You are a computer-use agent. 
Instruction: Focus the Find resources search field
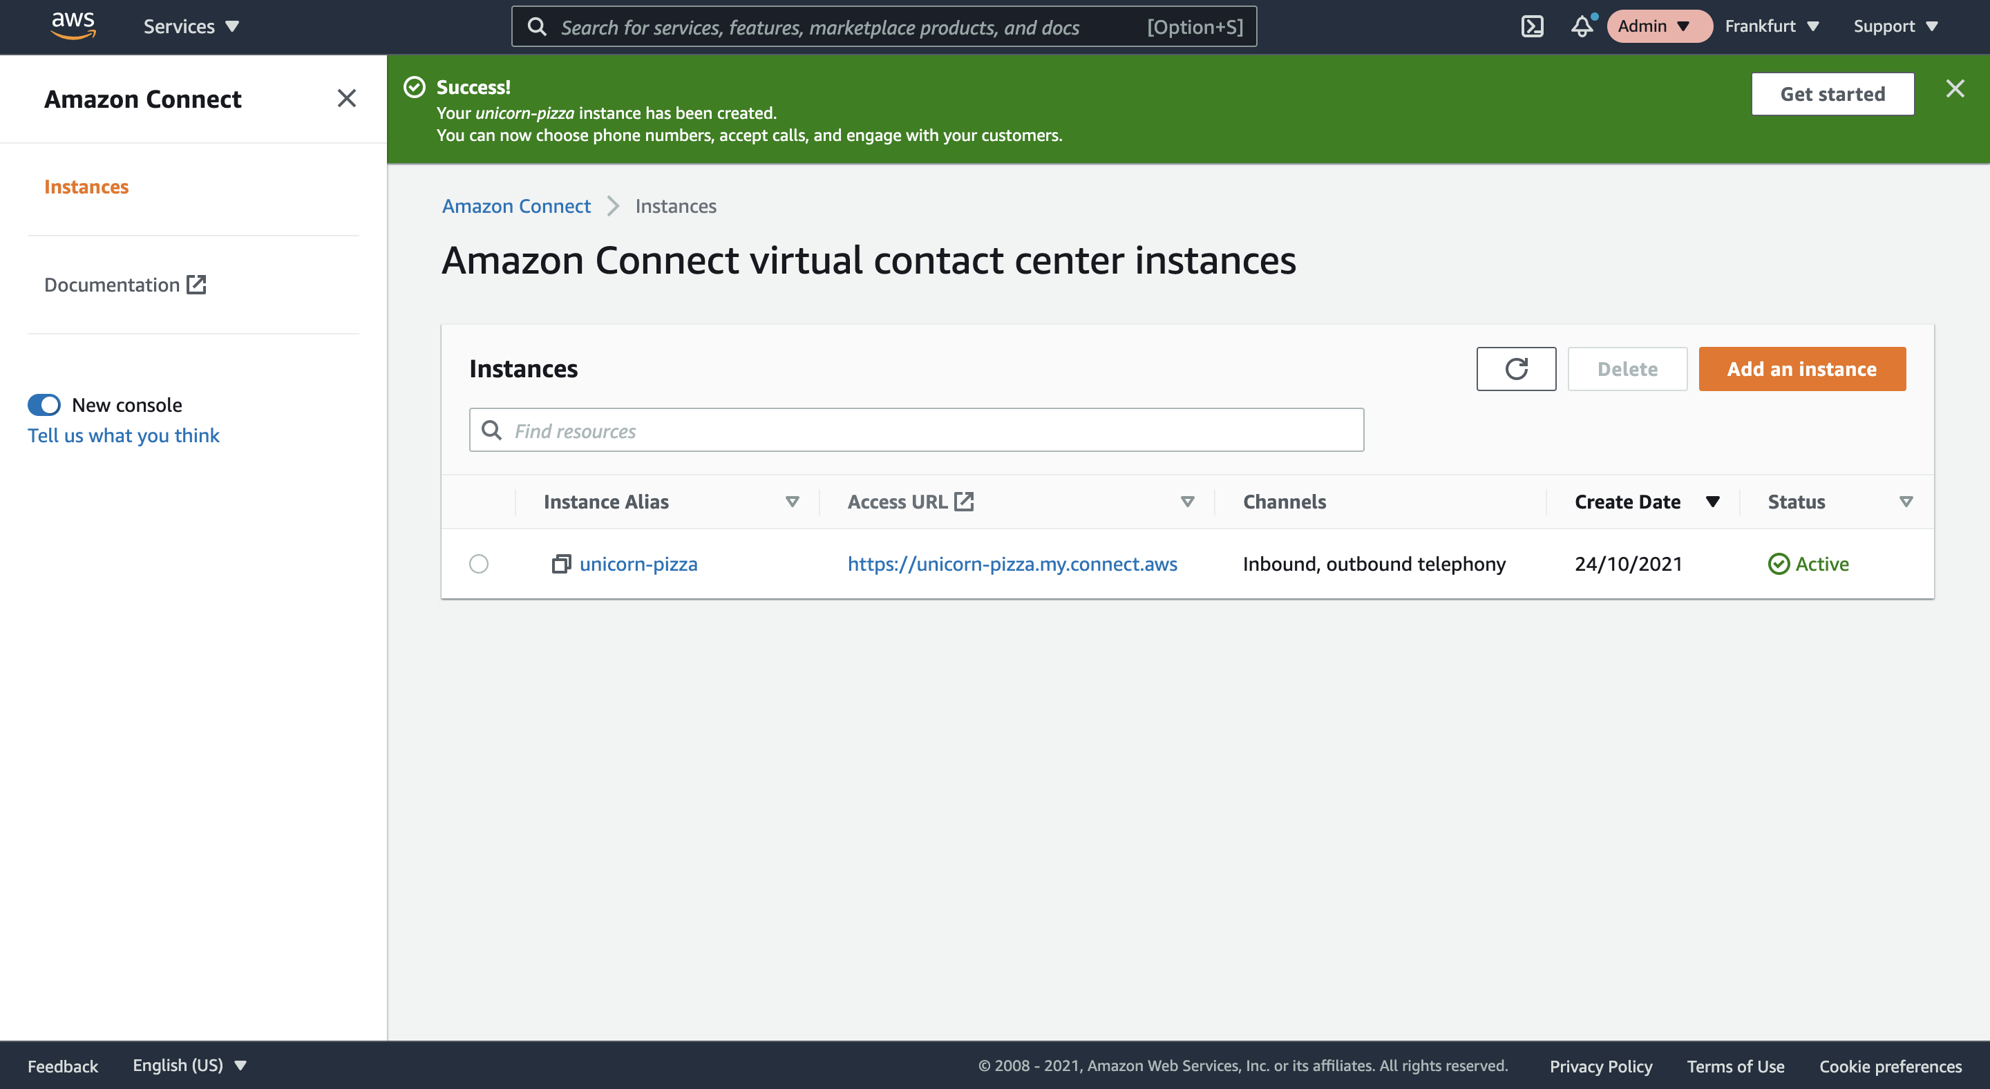click(x=916, y=430)
